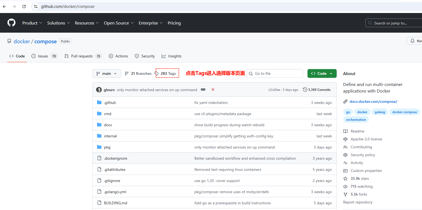Open the Resources dropdown menu
422x210 pixels.
pyautogui.click(x=87, y=23)
